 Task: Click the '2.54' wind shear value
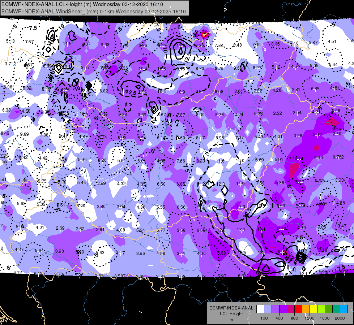(297, 113)
